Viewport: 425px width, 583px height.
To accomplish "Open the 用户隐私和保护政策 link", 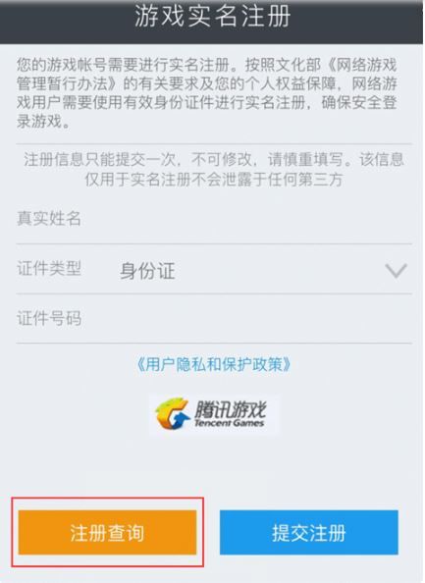I will [213, 365].
